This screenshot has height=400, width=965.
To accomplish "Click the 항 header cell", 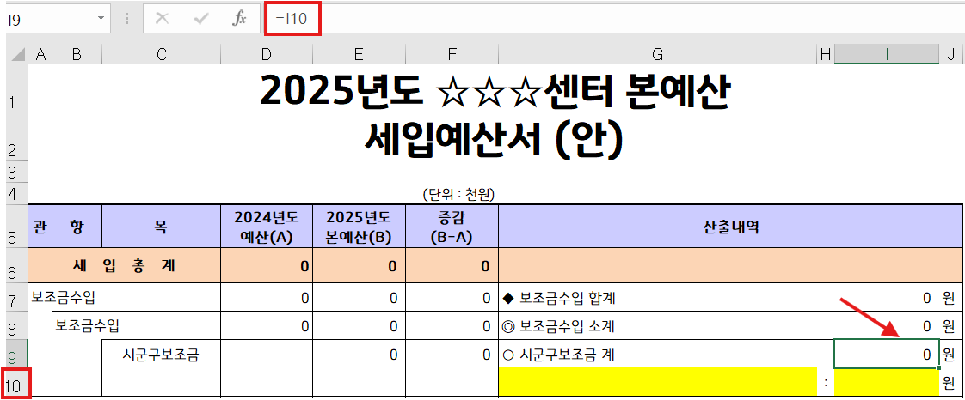I will click(x=77, y=227).
